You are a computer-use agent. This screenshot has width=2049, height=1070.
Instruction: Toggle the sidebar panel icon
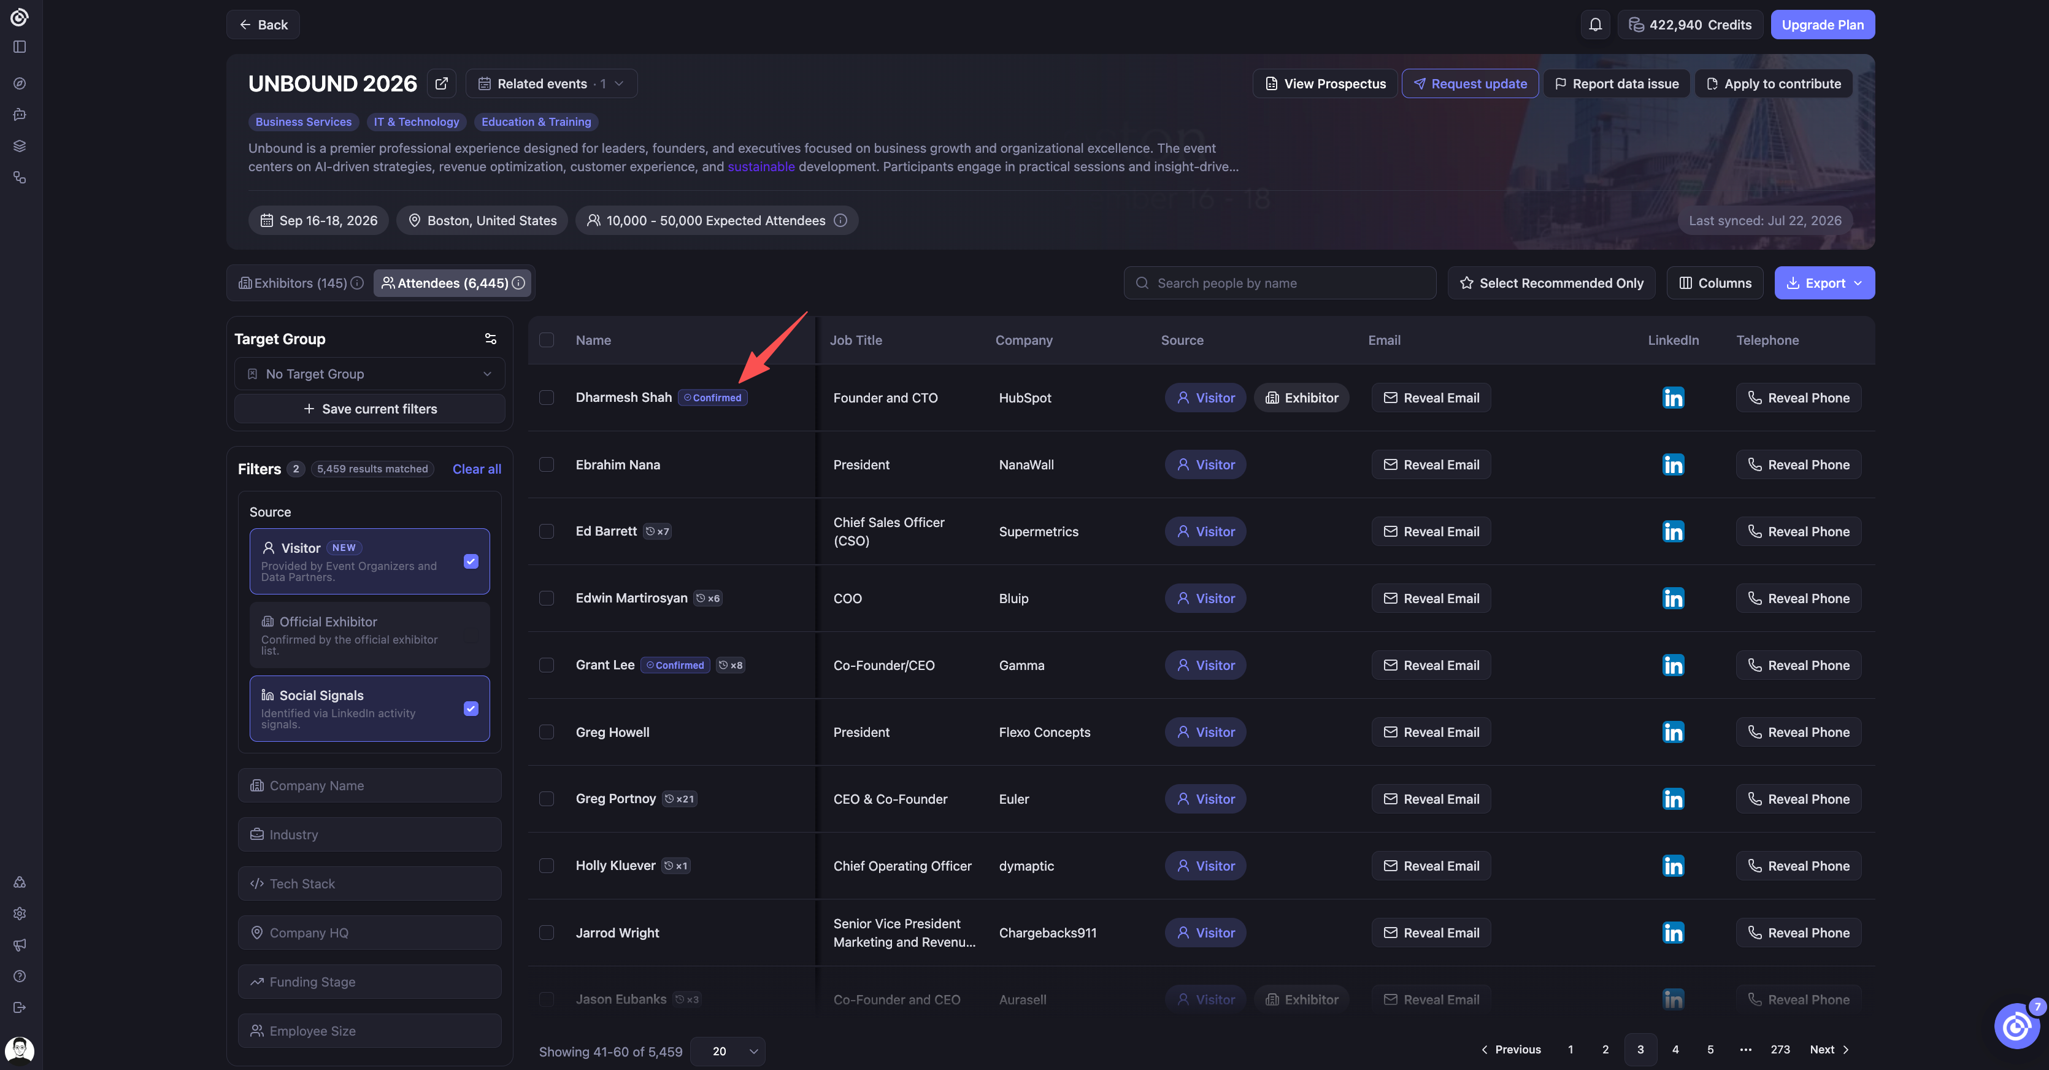20,47
